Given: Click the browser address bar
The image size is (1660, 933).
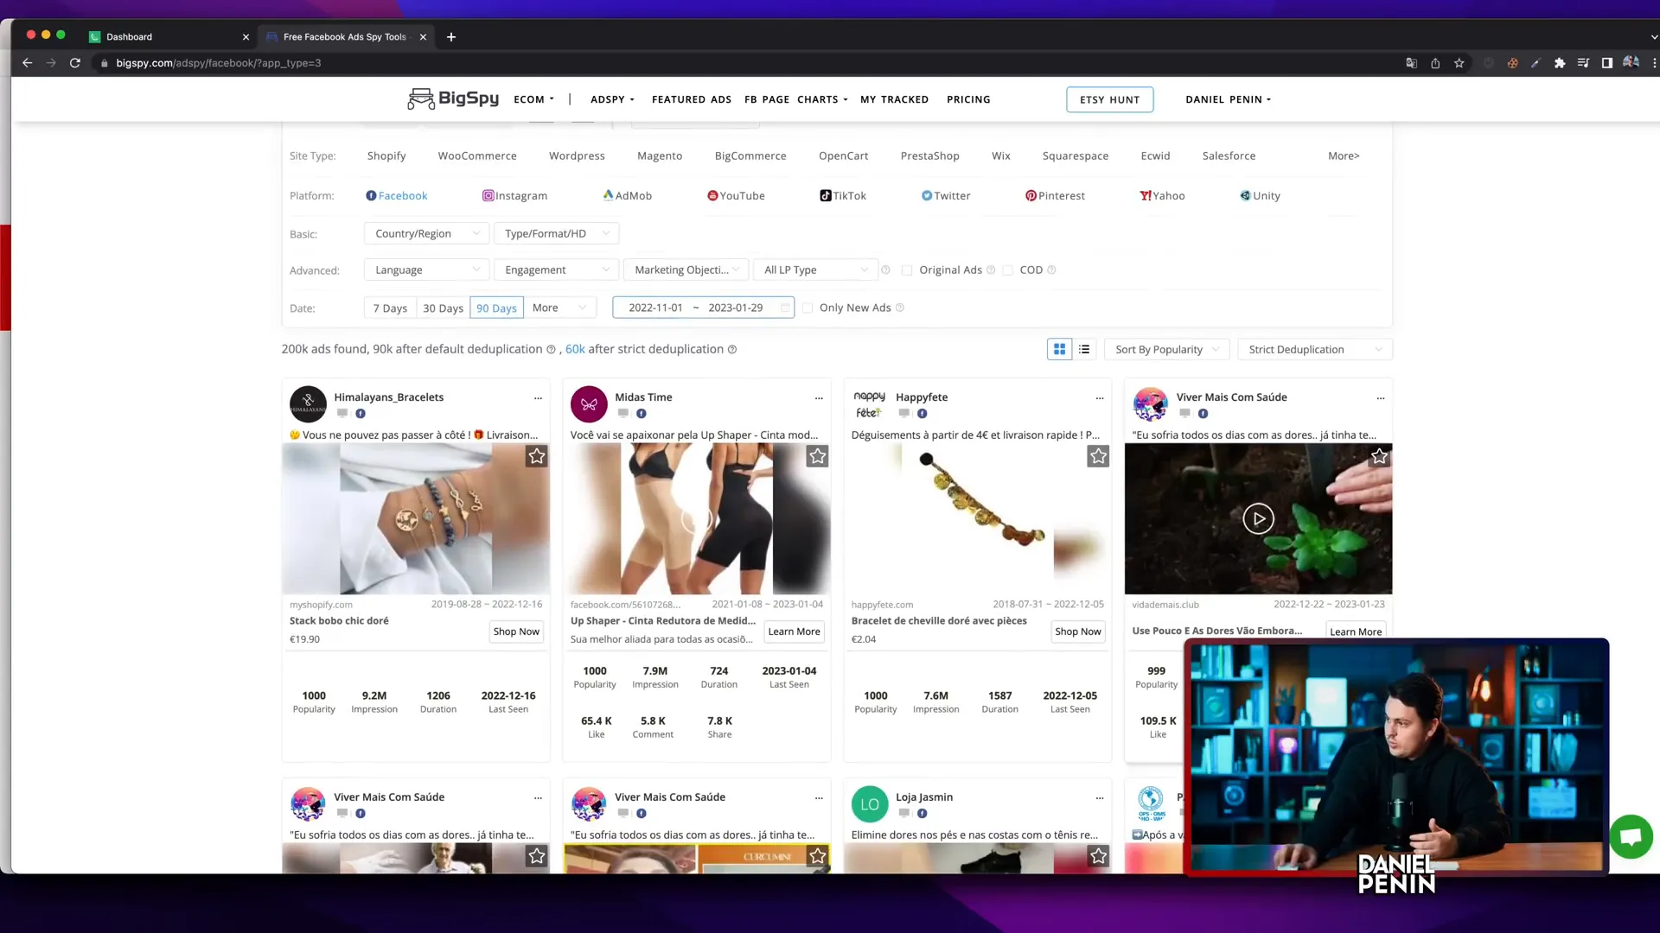Looking at the screenshot, I should [744, 63].
